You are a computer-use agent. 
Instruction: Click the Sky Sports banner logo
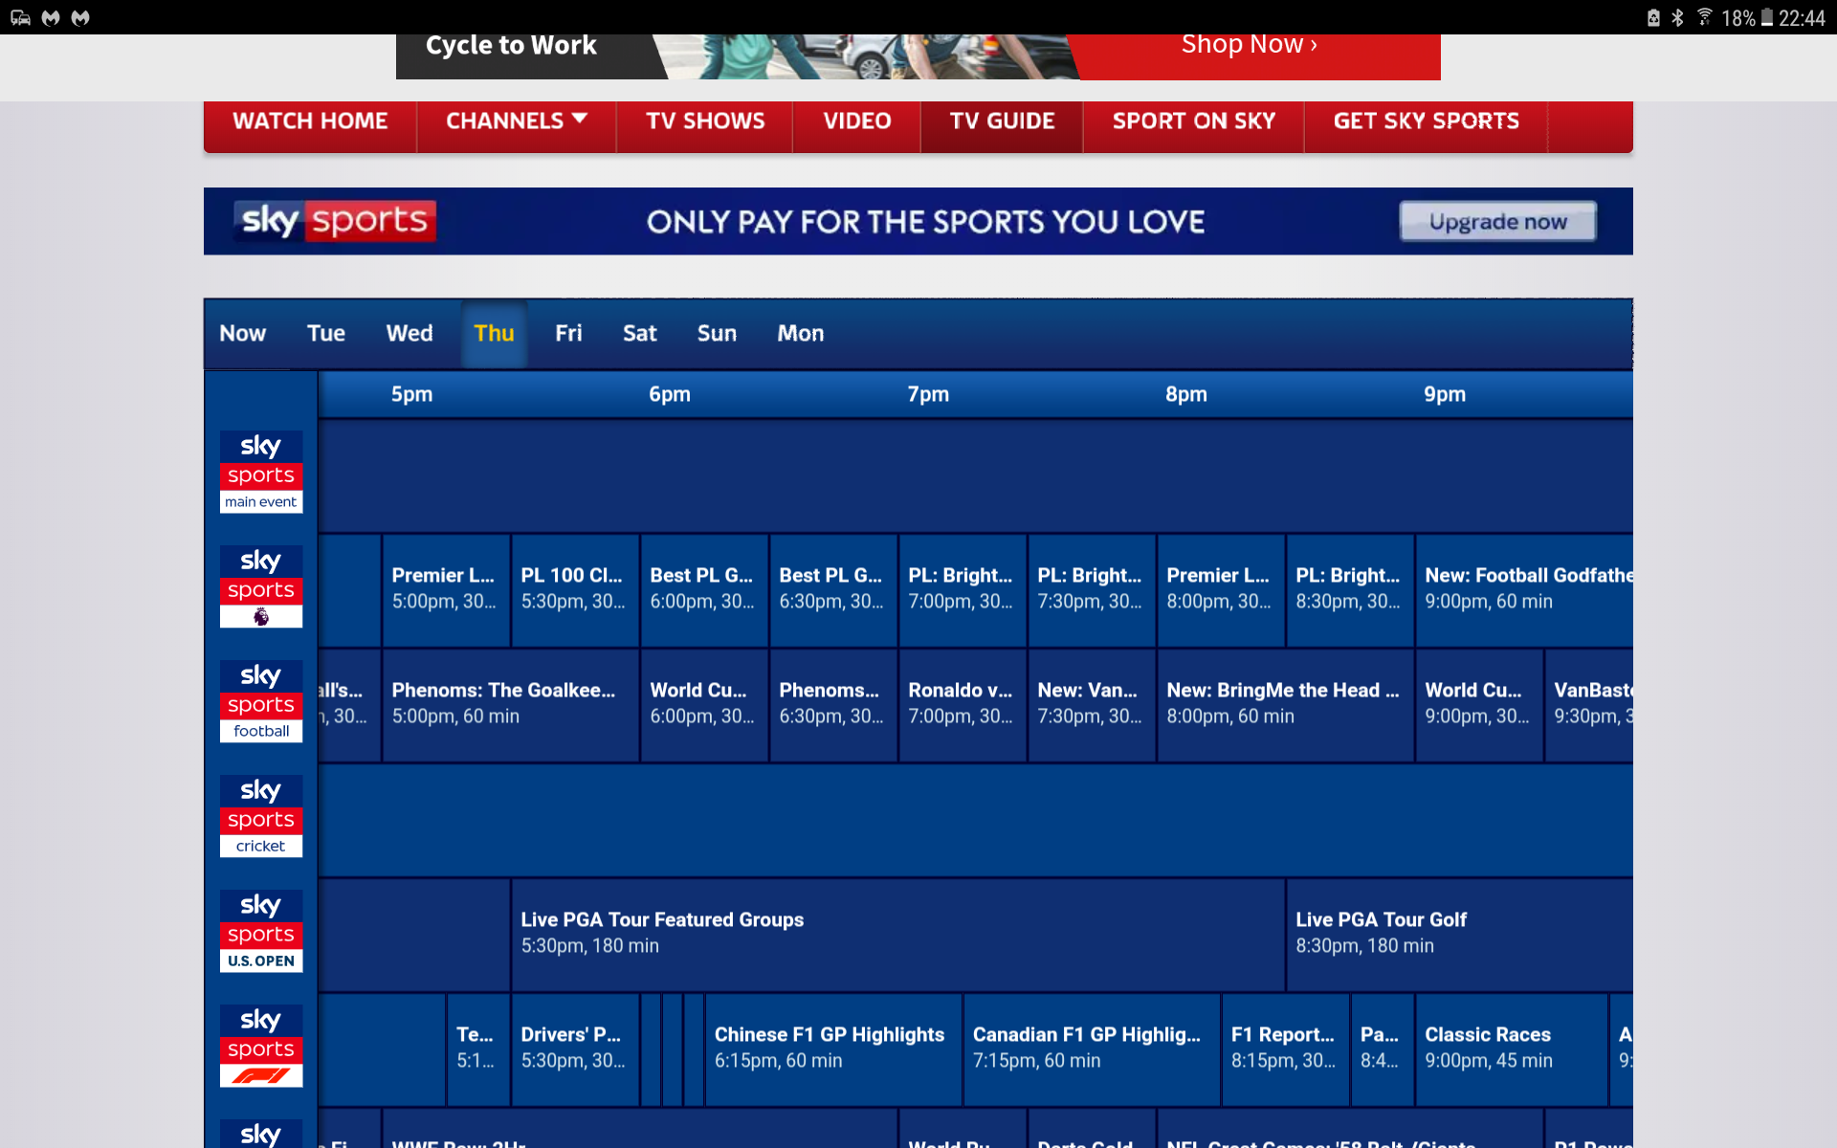coord(335,221)
